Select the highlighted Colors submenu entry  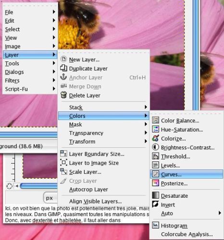[104, 116]
